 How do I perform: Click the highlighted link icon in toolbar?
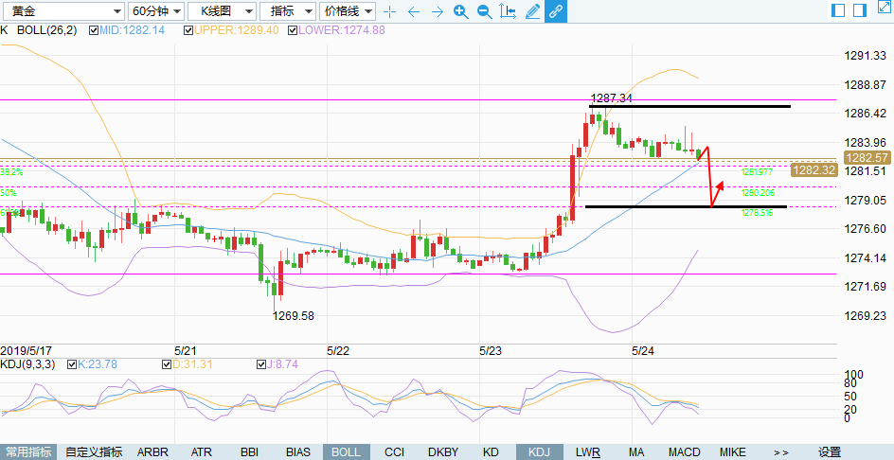556,11
